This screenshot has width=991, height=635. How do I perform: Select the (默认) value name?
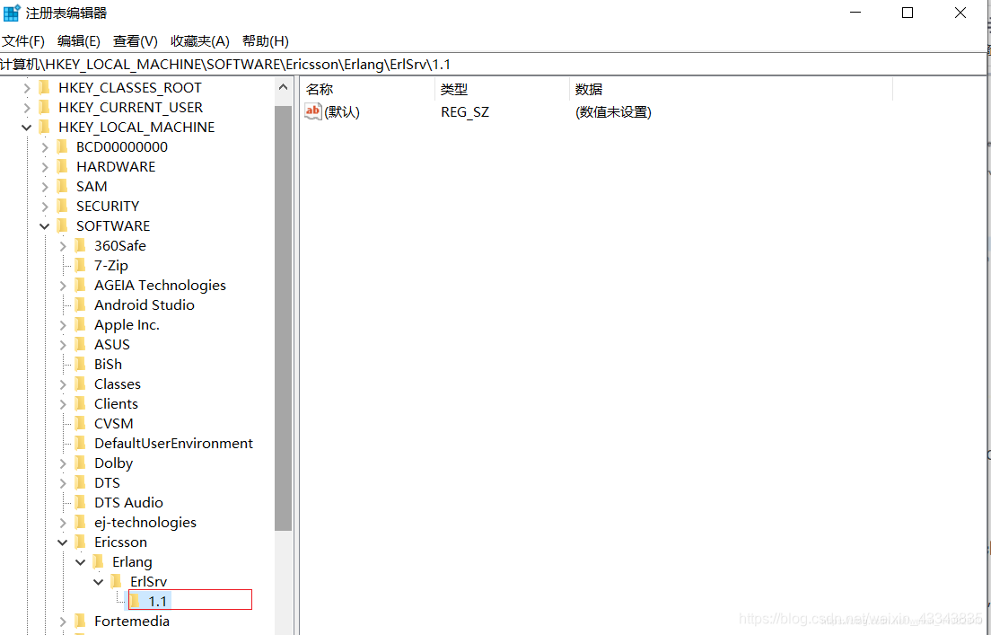click(x=342, y=112)
